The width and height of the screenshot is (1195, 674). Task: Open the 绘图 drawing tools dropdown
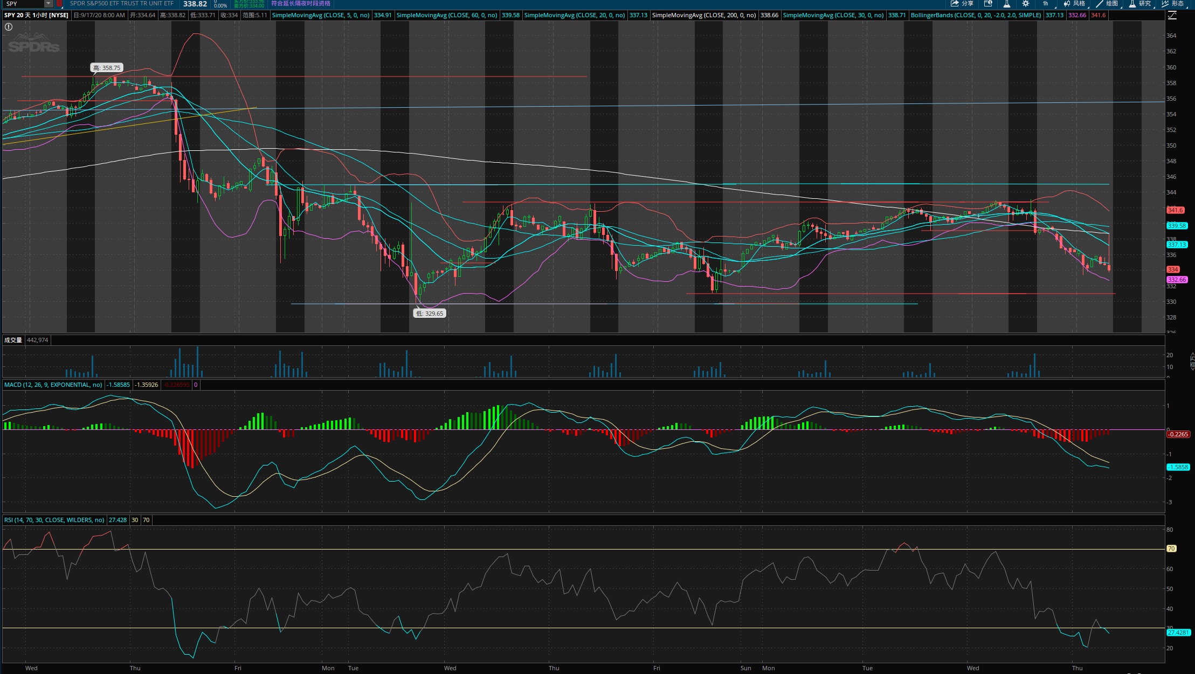tap(1108, 4)
